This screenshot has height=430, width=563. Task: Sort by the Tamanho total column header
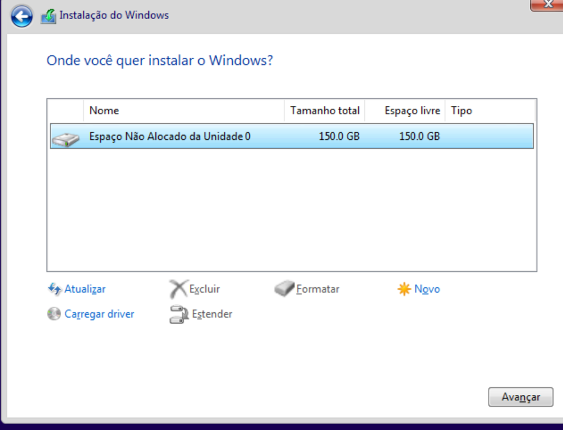click(324, 111)
